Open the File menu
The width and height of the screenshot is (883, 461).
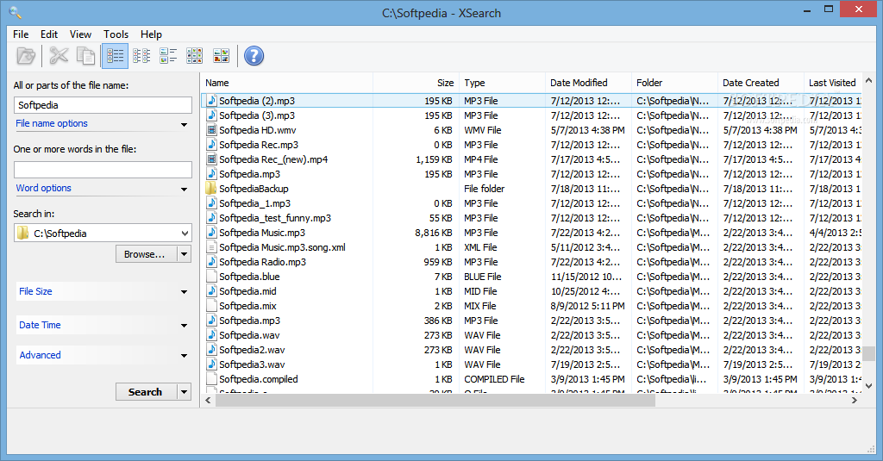pyautogui.click(x=21, y=34)
